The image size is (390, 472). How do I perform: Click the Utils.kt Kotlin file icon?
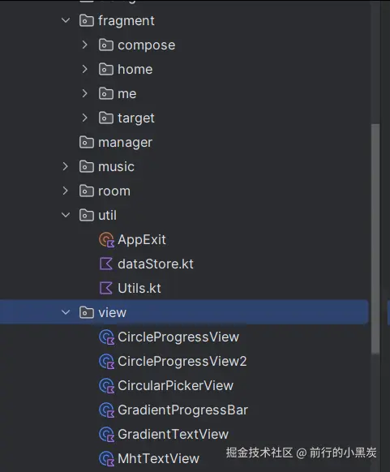[106, 289]
